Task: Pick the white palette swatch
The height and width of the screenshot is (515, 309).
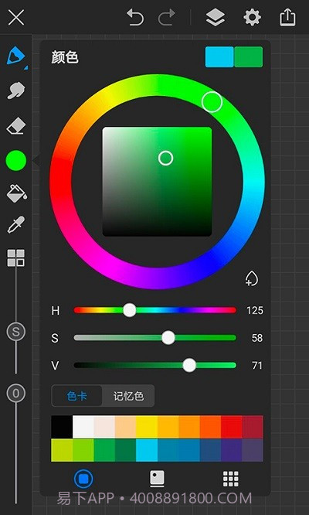Action: [83, 427]
